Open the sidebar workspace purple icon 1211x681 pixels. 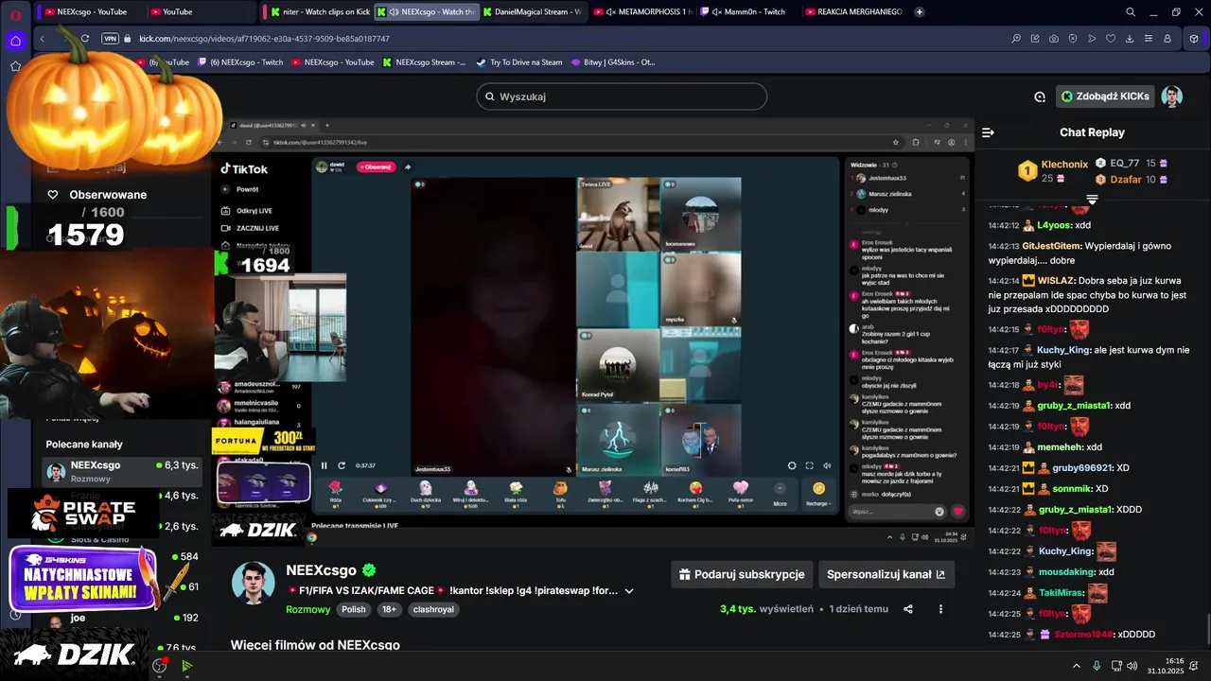point(15,41)
